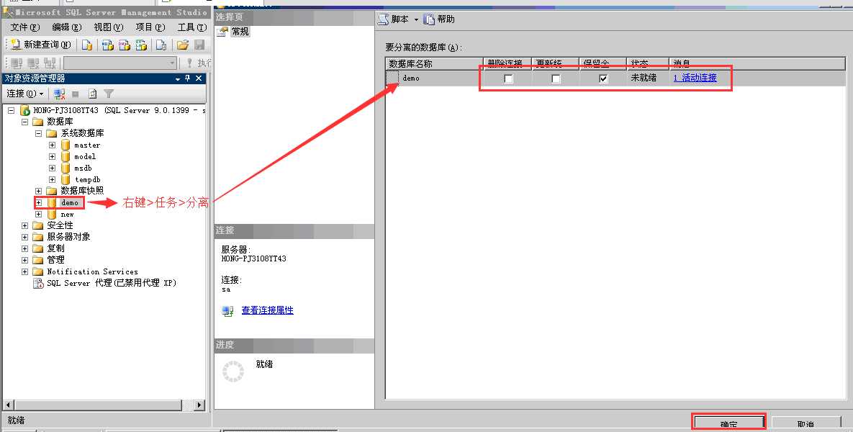This screenshot has height=432, width=853.
Task: Click the XMLA query toolbar icon
Action: [x=141, y=45]
